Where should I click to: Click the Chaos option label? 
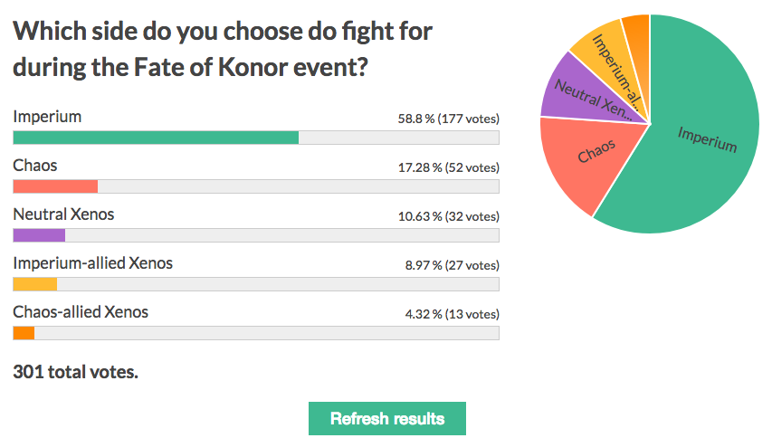(x=35, y=166)
